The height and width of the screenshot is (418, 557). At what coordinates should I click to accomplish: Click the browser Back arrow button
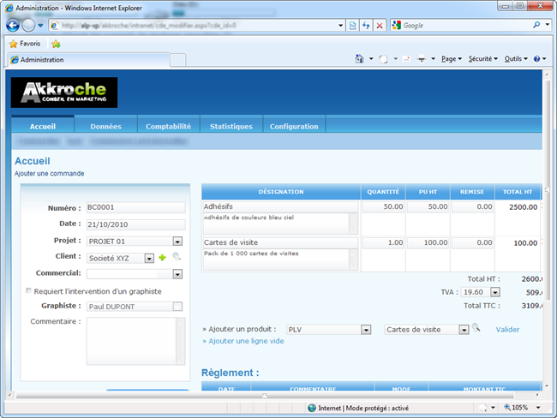click(x=13, y=26)
